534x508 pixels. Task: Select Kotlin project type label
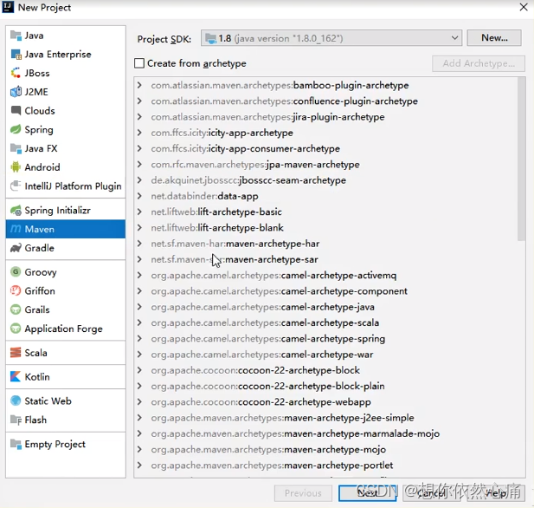37,376
